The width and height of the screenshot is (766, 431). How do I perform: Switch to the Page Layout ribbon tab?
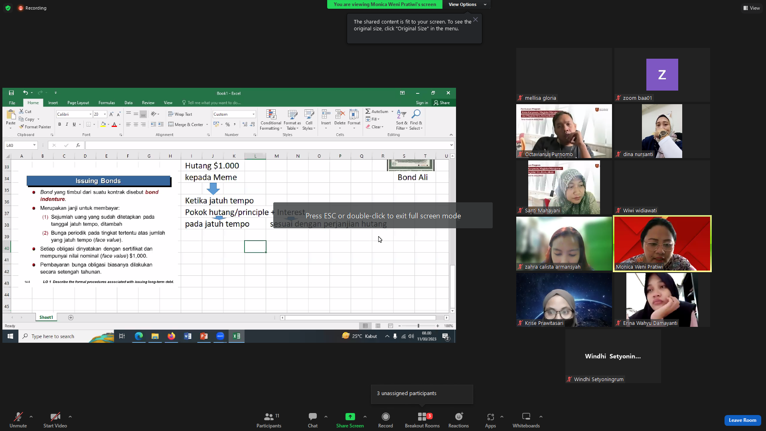coord(78,103)
